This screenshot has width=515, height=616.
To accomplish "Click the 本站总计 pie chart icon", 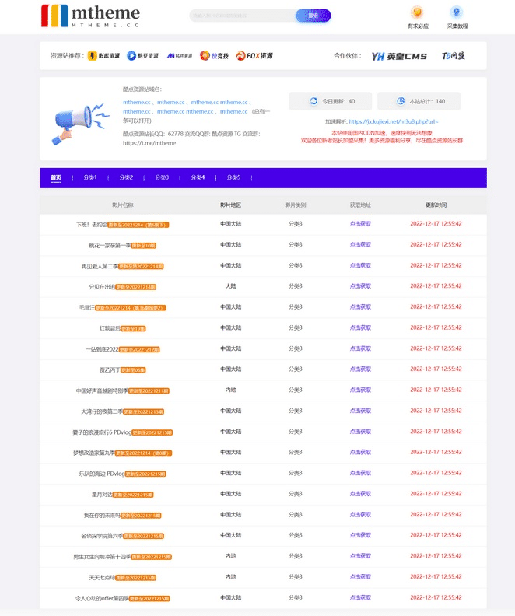I will pyautogui.click(x=401, y=101).
